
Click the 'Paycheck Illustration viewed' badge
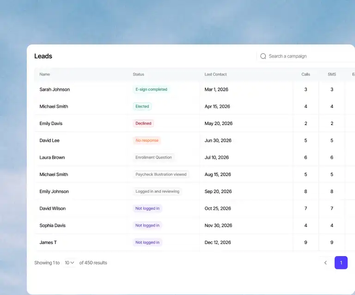(161, 175)
